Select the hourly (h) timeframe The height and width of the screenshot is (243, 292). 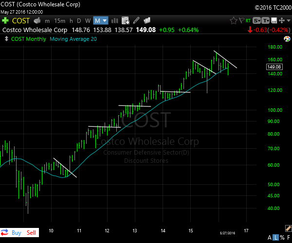[x=71, y=20]
